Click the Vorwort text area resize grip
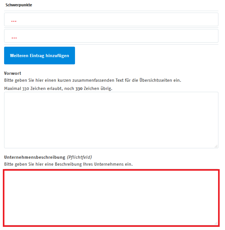 (216, 146)
